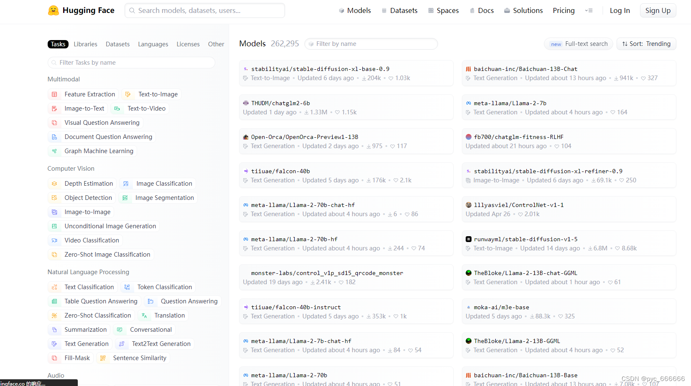Click the Image Classification icon
Viewport: 691px width, 386px height.
pyautogui.click(x=126, y=184)
